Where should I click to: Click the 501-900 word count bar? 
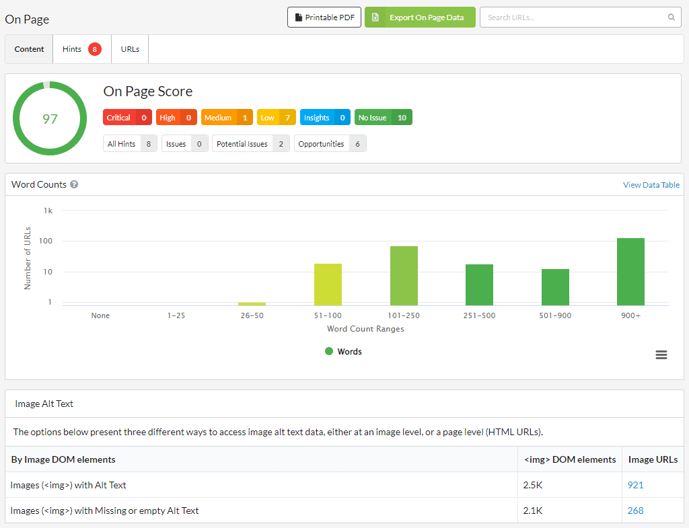tap(555, 287)
